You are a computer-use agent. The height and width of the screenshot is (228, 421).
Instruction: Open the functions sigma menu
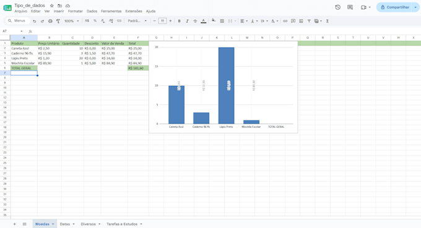[328, 21]
